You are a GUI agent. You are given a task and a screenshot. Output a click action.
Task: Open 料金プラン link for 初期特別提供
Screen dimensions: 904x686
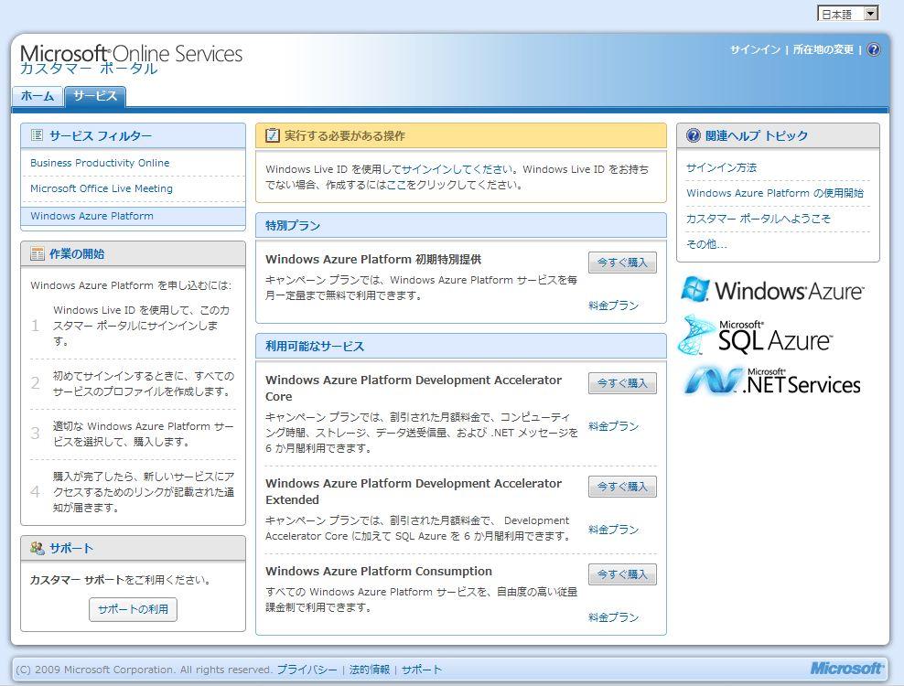click(613, 305)
